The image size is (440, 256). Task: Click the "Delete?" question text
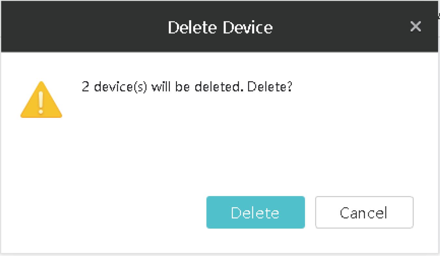coord(270,87)
